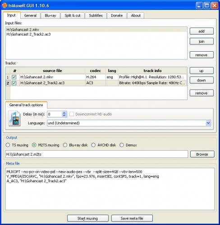The height and width of the screenshot is (225, 220).
Task: Open the Donate tab
Action: 117,15
